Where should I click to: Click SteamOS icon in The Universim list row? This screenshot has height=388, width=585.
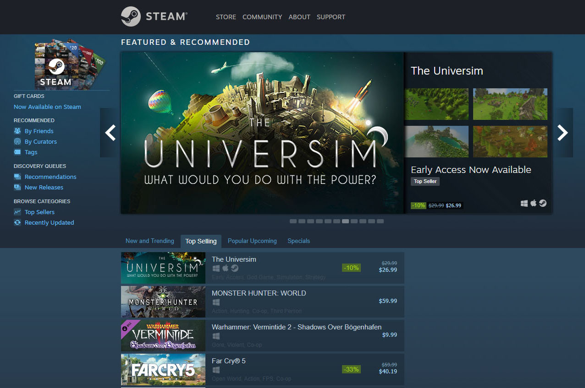click(235, 268)
